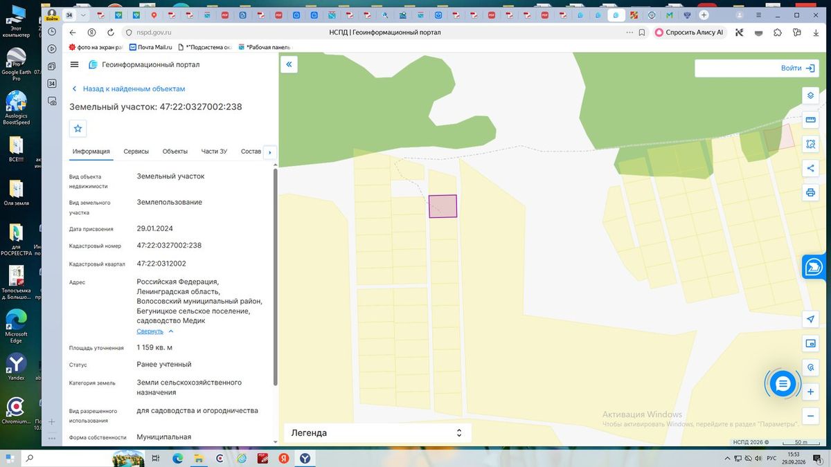Viewport: 831px width, 467px height.
Task: Share the current map view
Action: click(x=810, y=168)
